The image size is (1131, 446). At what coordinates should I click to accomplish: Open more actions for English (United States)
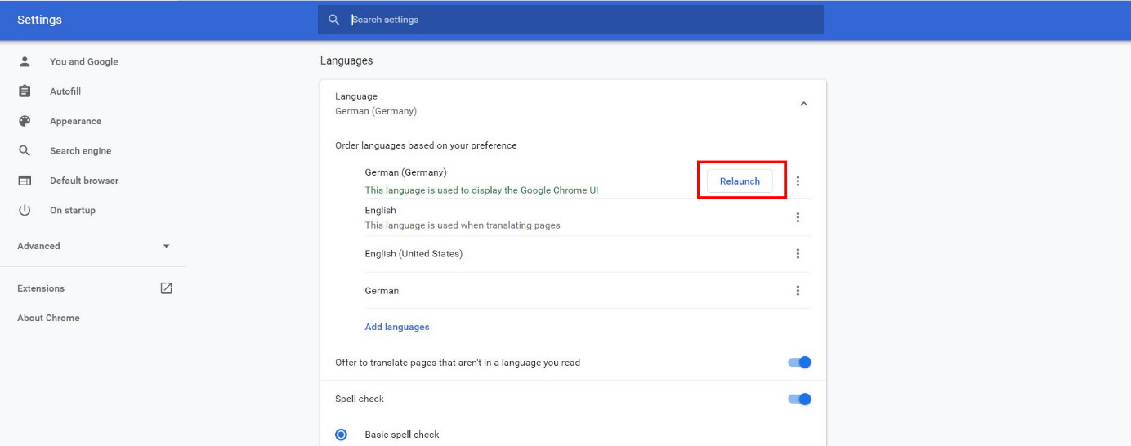click(798, 254)
